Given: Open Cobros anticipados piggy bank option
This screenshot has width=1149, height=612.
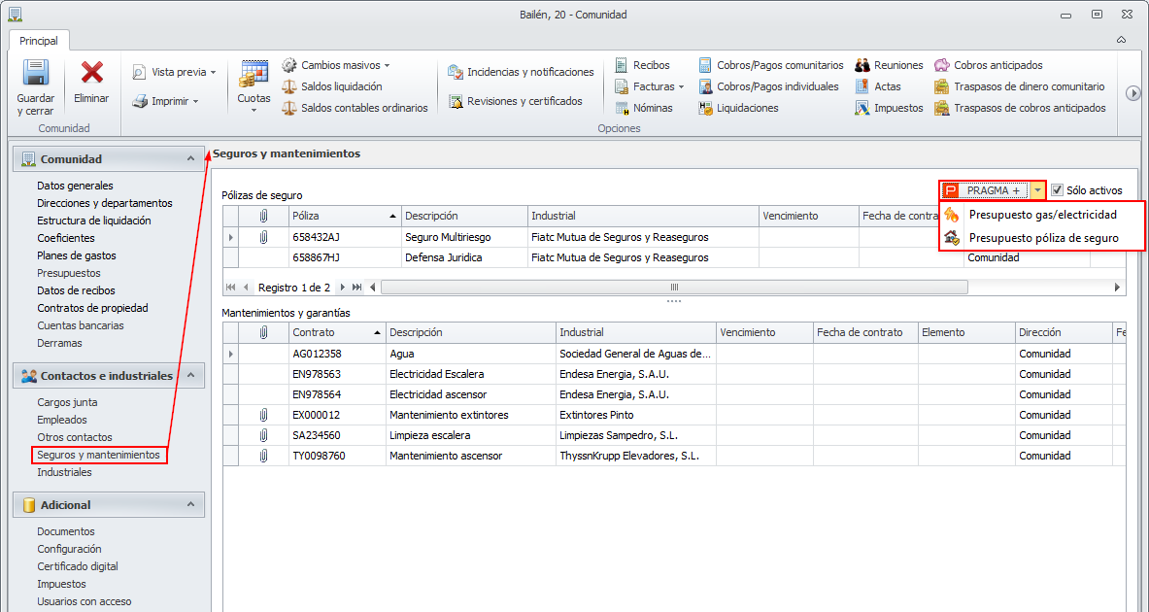Looking at the screenshot, I should (x=997, y=65).
